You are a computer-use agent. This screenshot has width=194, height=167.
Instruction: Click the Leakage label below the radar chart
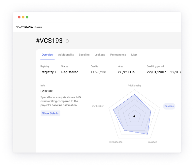152,142
